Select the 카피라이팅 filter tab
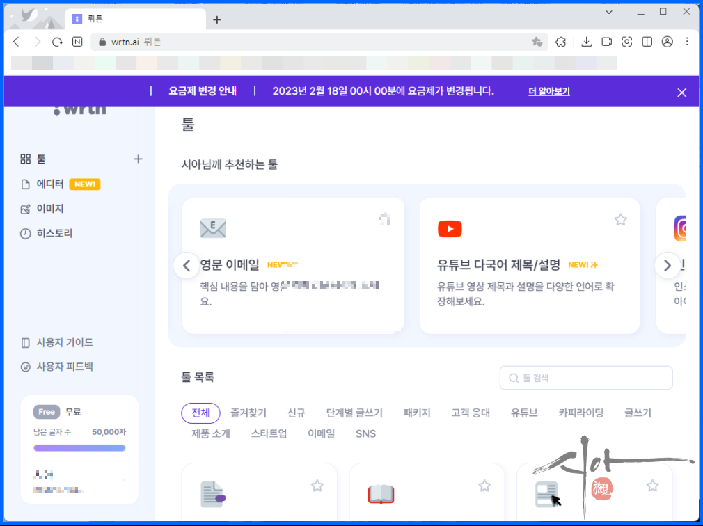The height and width of the screenshot is (526, 703). [580, 413]
